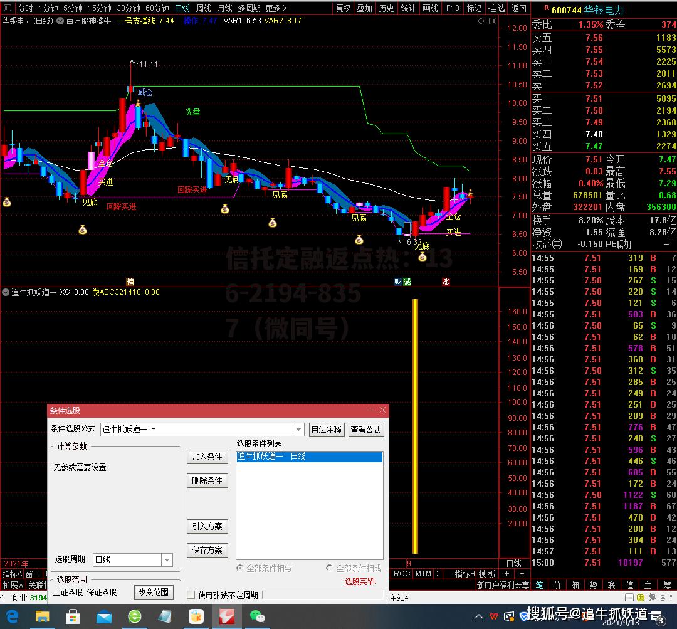Click the money bag icon at far left of chart

point(7,202)
